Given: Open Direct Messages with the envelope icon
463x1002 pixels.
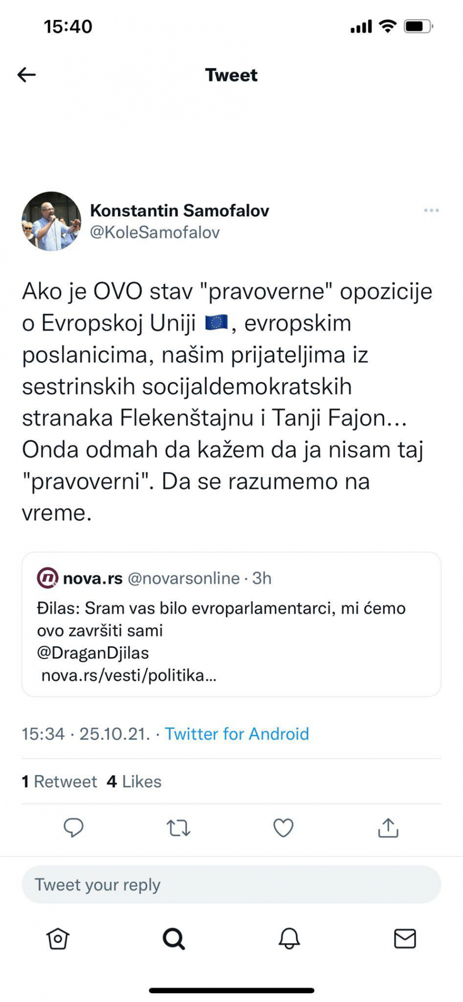Looking at the screenshot, I should [405, 938].
